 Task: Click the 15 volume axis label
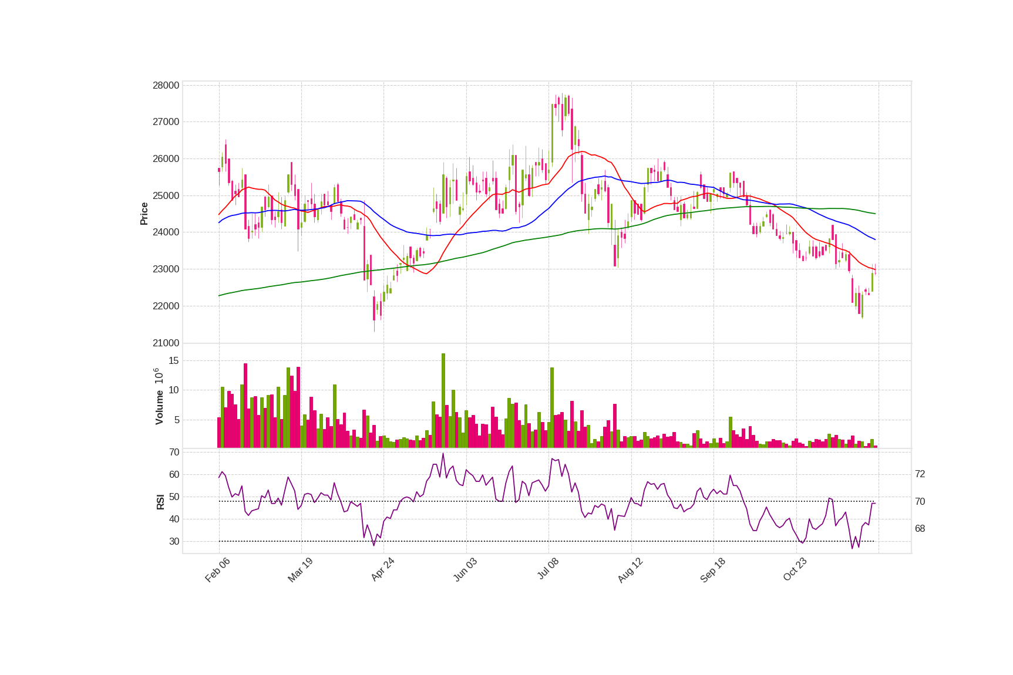click(174, 360)
